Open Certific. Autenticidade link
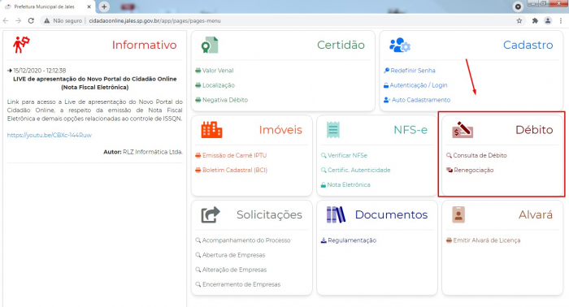The width and height of the screenshot is (569, 307). tap(356, 170)
